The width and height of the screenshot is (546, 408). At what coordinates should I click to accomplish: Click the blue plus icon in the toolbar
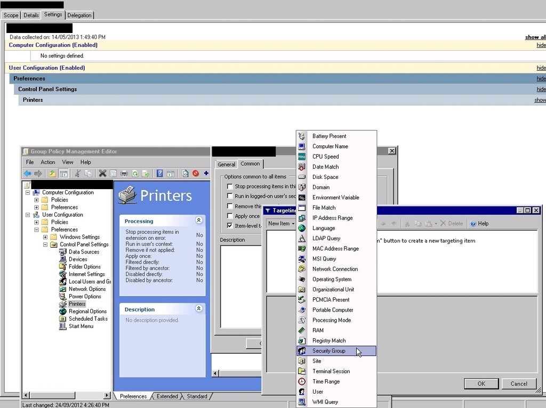[207, 173]
